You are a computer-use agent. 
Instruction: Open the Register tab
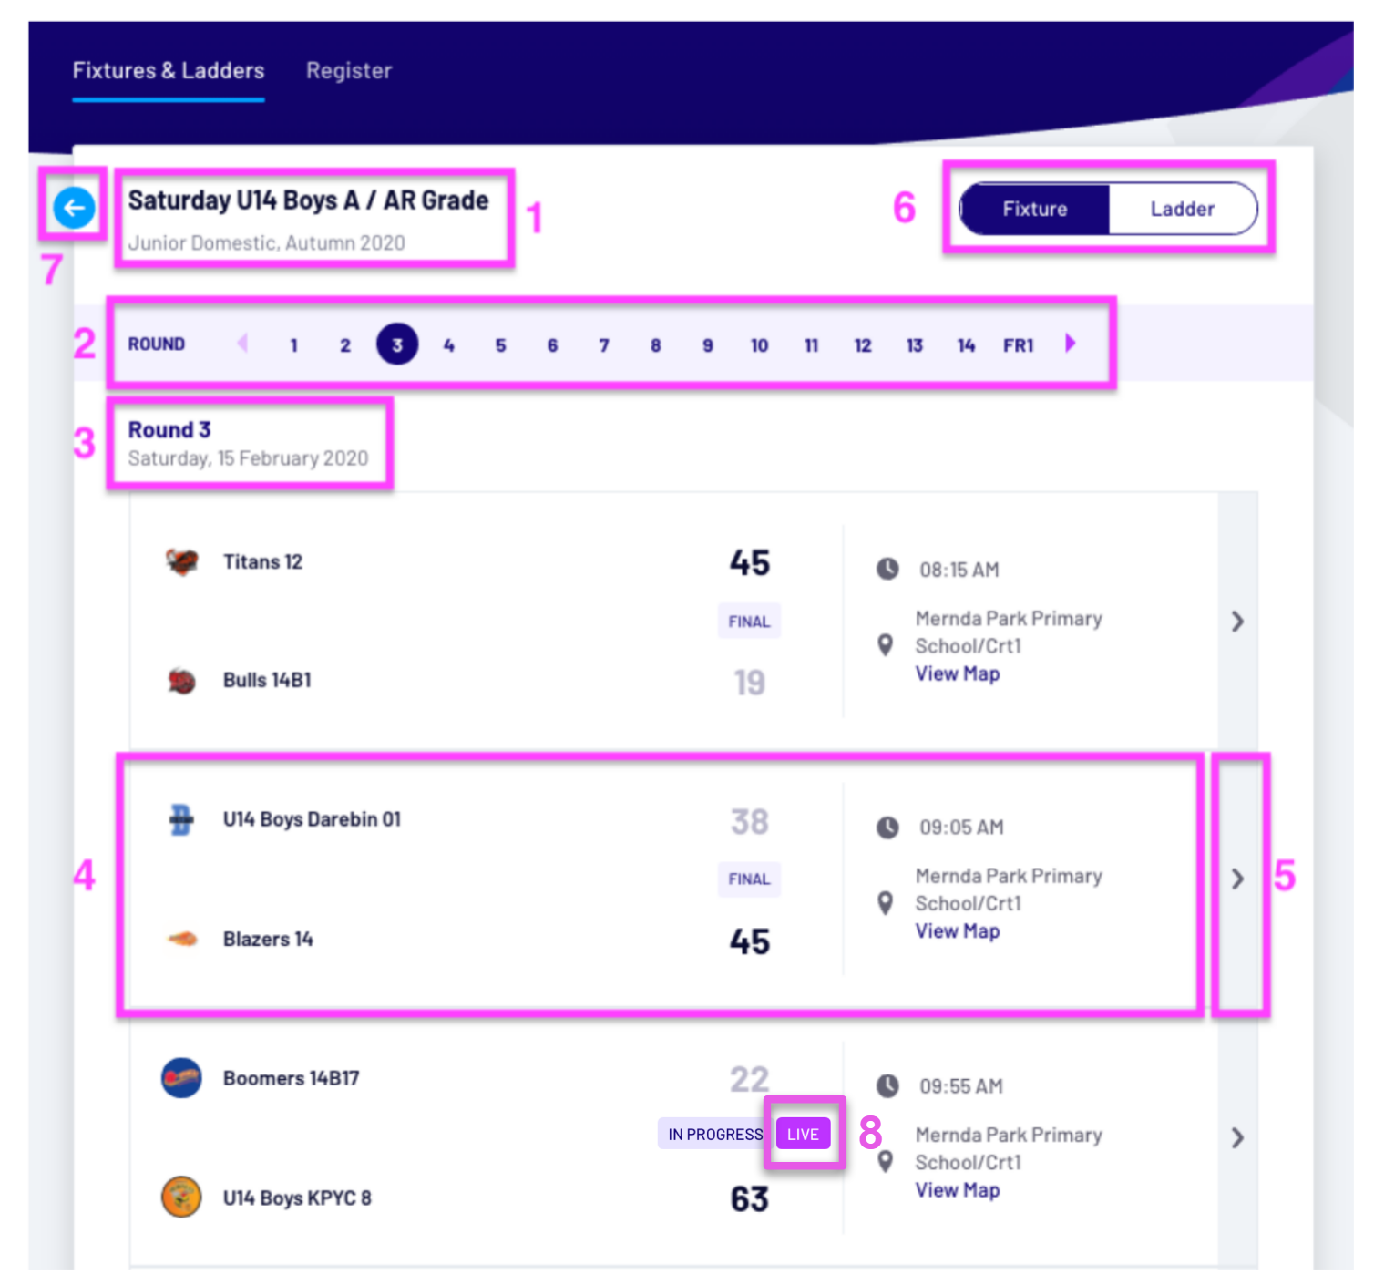349,71
